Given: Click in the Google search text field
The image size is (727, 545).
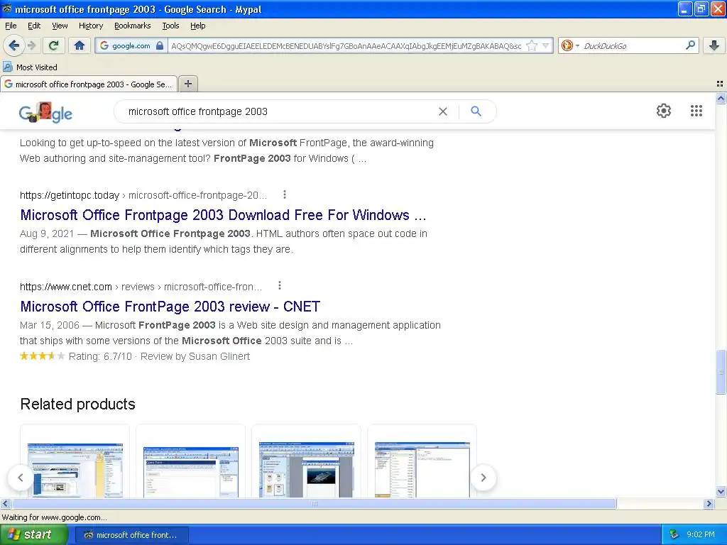Looking at the screenshot, I should click(x=278, y=111).
